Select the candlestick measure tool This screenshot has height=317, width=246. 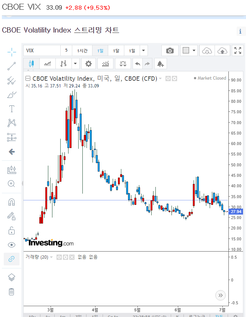coord(12,170)
